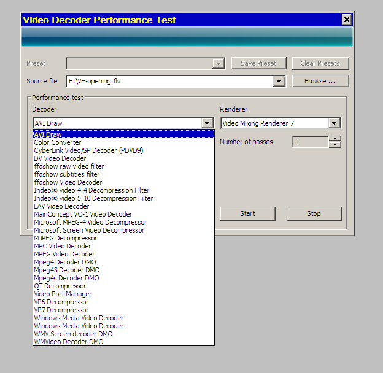
Task: Stop the performance test
Action: [x=314, y=213]
